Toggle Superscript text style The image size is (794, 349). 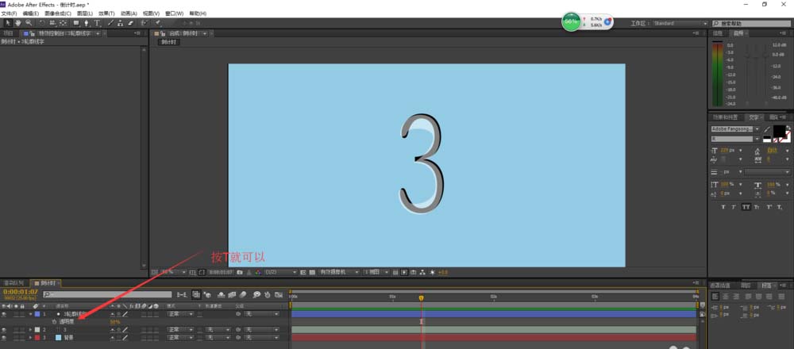coord(769,207)
